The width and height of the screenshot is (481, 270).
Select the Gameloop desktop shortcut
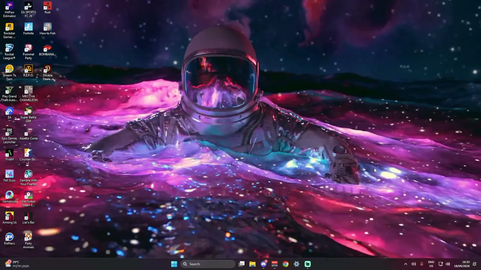click(x=9, y=197)
